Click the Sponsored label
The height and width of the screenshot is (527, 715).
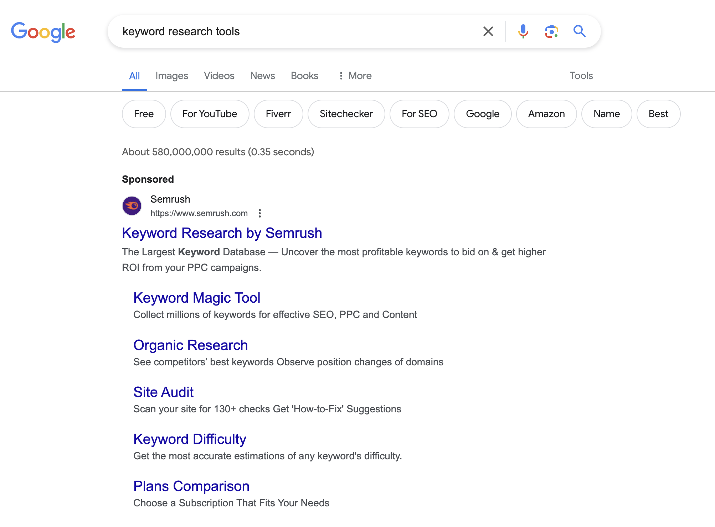tap(148, 179)
